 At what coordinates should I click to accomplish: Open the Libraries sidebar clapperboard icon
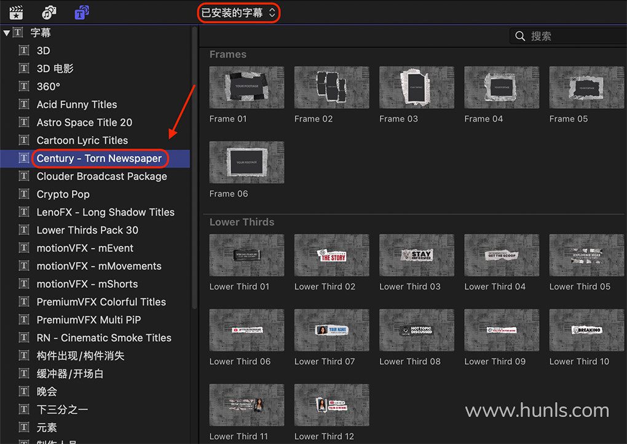click(x=16, y=12)
